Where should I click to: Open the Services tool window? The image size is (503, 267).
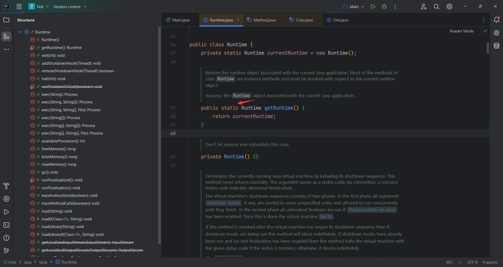(6, 199)
